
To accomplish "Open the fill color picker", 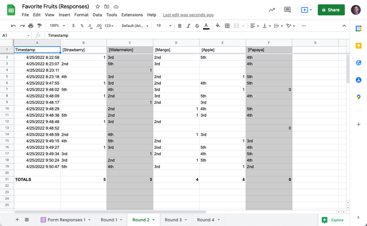I will 218,26.
